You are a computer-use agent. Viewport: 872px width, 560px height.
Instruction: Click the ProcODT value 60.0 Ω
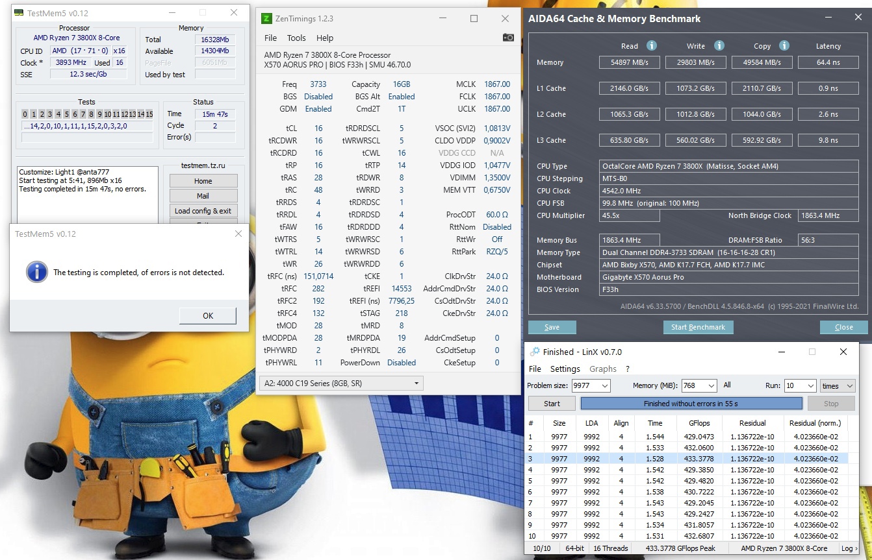pos(497,215)
